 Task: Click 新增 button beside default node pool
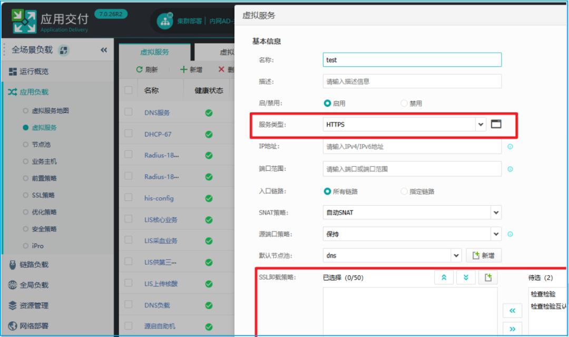click(483, 256)
